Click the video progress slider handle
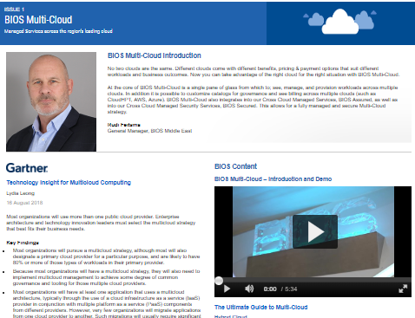 click(x=219, y=281)
